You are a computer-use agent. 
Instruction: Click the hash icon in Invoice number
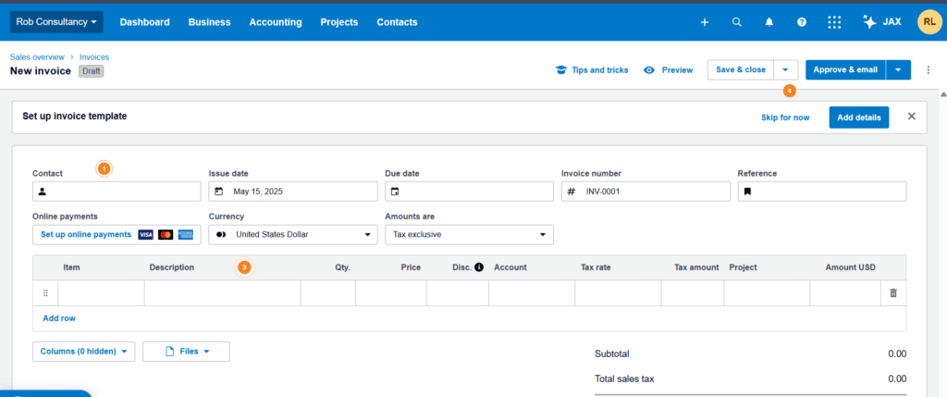coord(571,192)
